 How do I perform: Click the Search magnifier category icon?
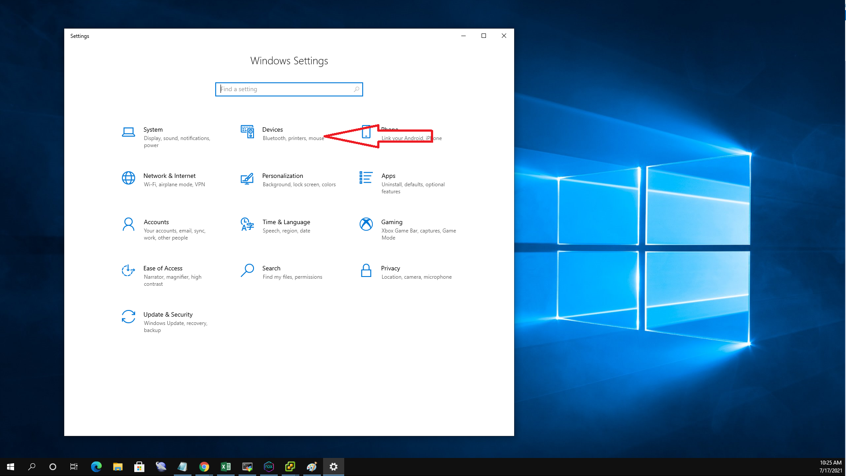tap(247, 270)
